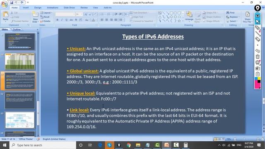
Task: Open Skype from the taskbar
Action: (109, 145)
